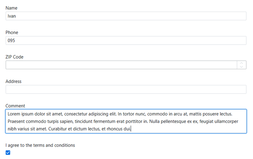253x159 pixels.
Task: Place cursor on the word 'Lorem' in Comment
Action: [14, 114]
